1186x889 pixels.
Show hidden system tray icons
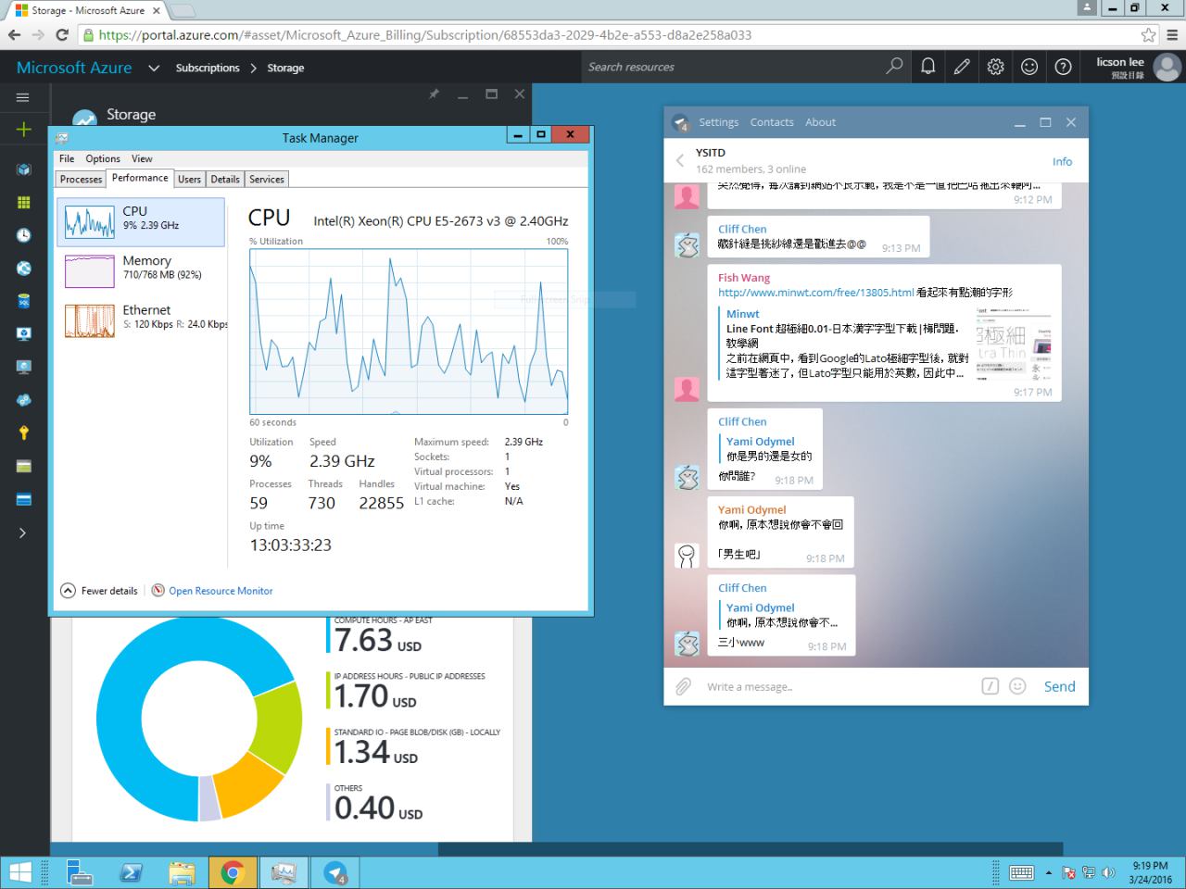[1048, 872]
